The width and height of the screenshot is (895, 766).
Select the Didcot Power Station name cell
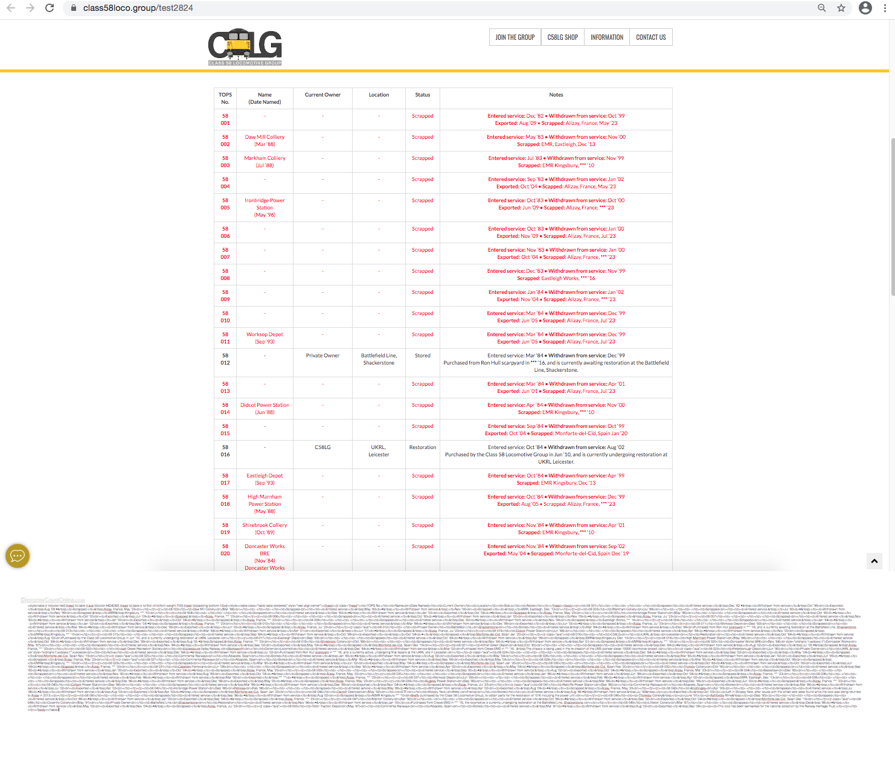coord(265,409)
